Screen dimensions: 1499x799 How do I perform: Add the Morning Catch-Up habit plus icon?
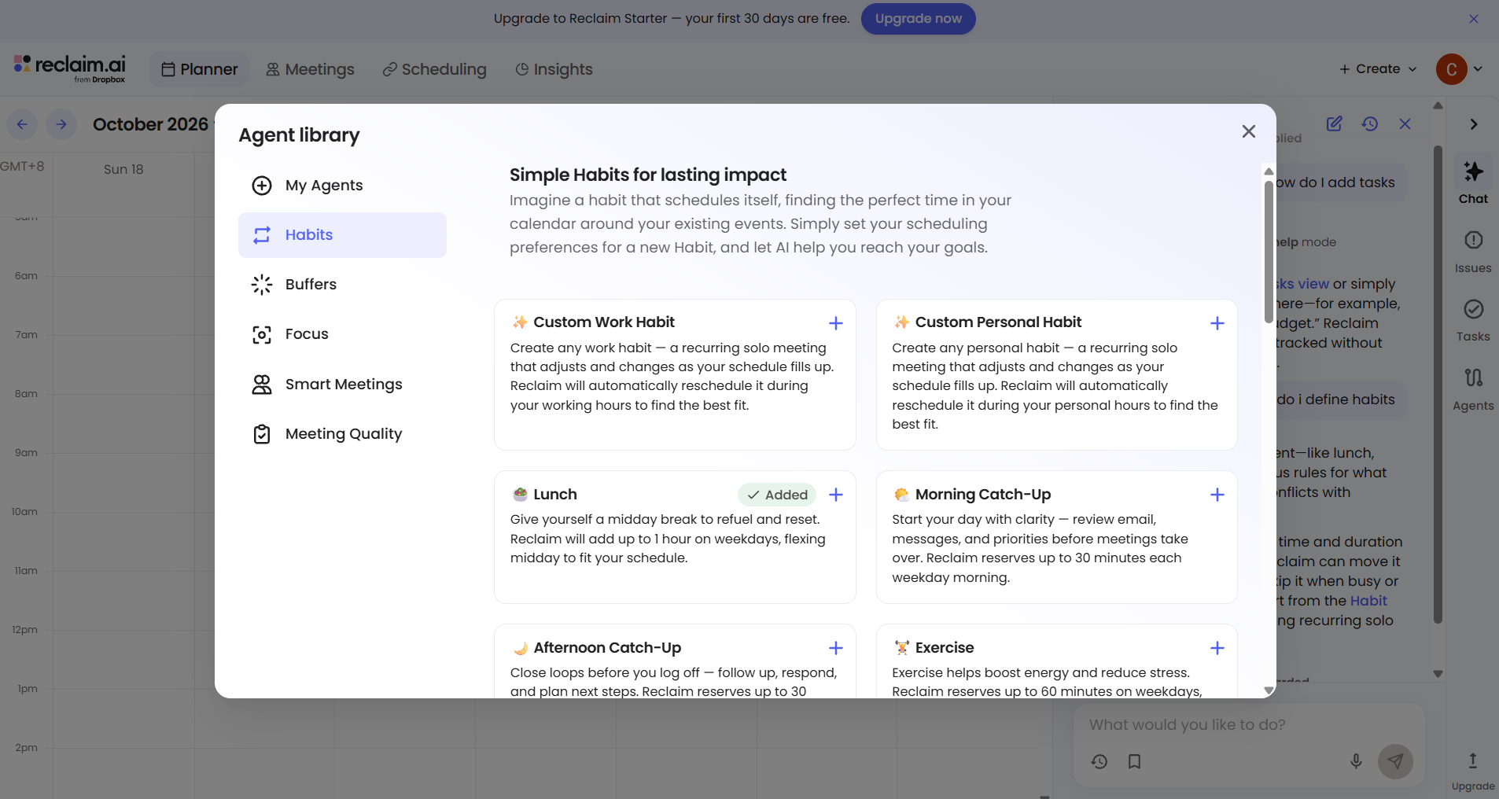pos(1217,495)
